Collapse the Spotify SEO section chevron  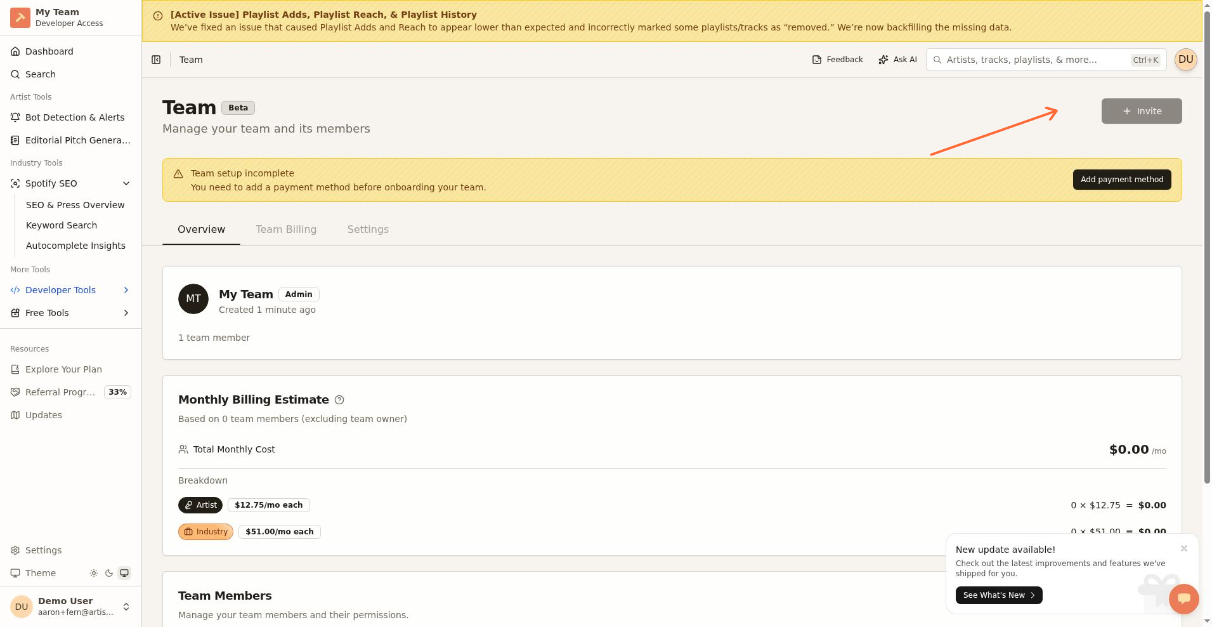click(x=126, y=183)
